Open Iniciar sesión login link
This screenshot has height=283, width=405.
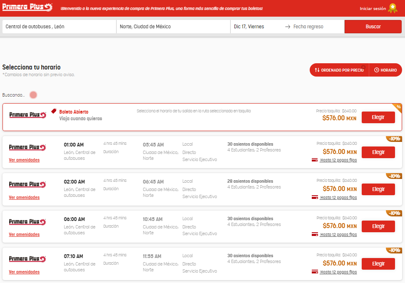pyautogui.click(x=373, y=8)
